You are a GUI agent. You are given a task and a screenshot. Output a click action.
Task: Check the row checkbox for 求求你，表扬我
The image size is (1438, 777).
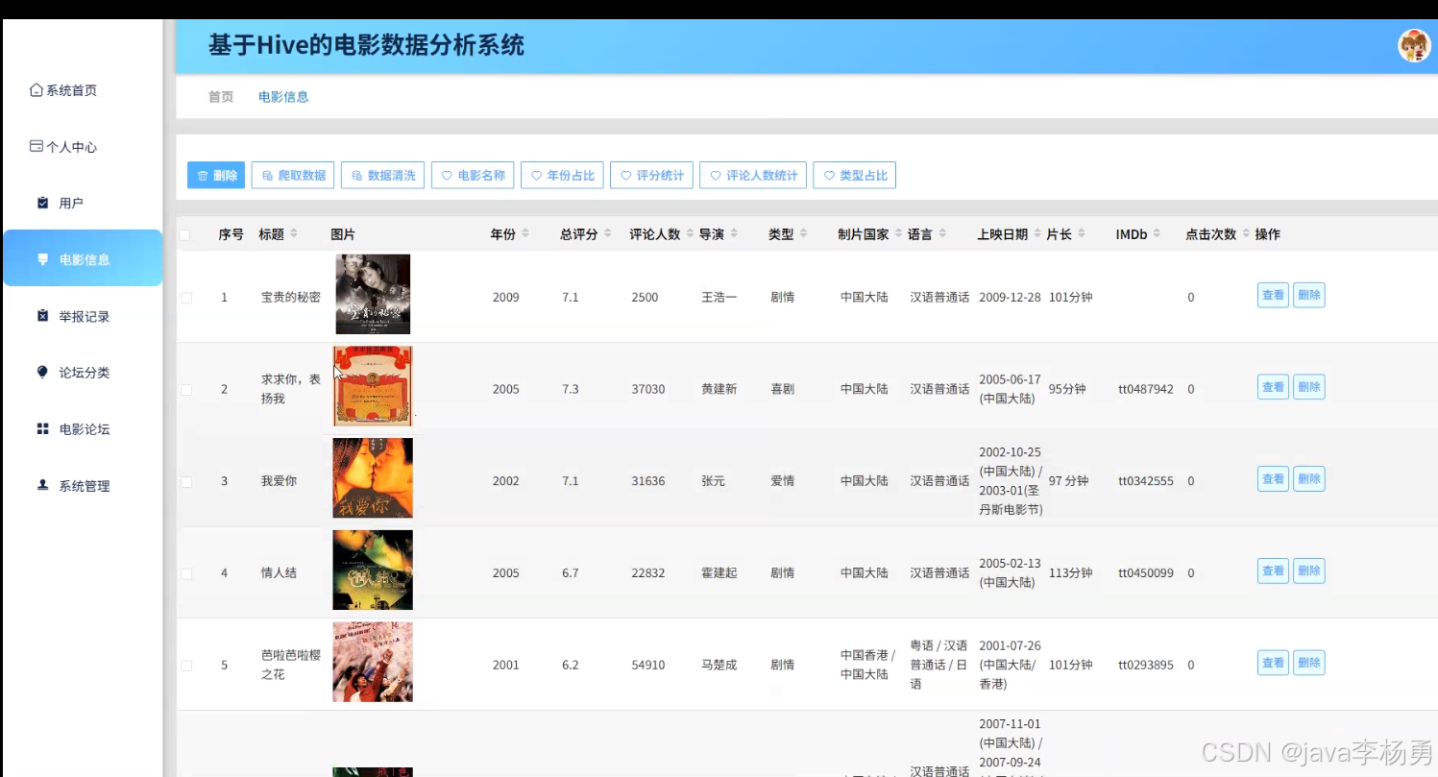coord(186,389)
